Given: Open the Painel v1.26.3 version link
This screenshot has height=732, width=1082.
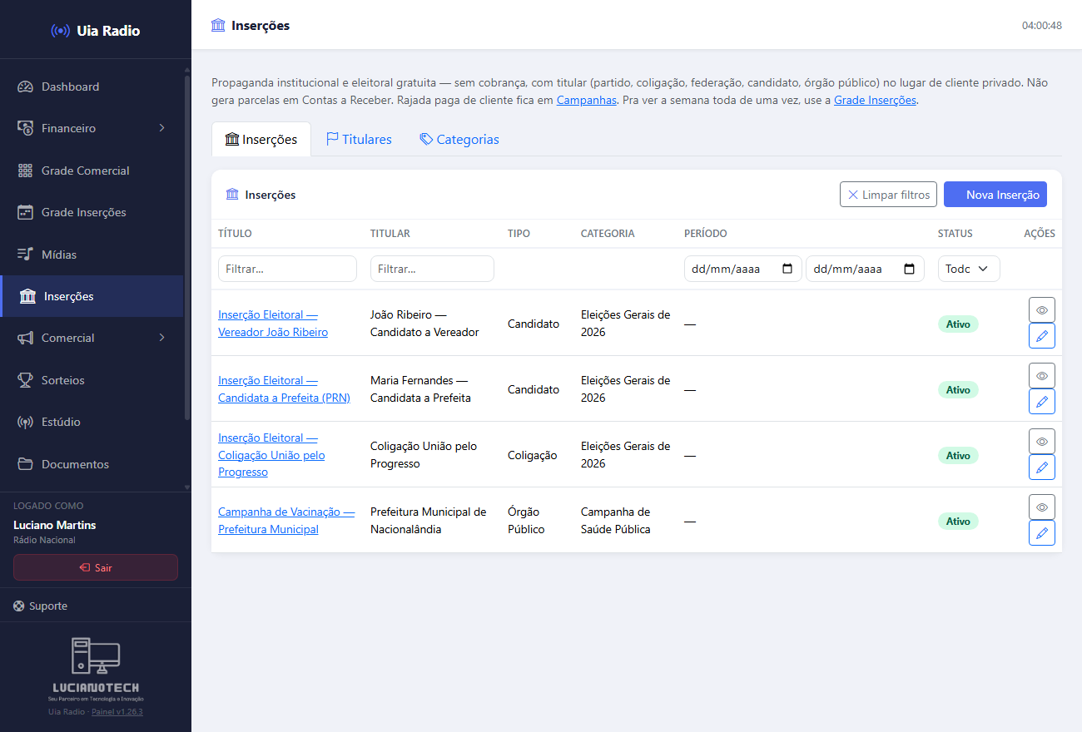Looking at the screenshot, I should point(117,712).
